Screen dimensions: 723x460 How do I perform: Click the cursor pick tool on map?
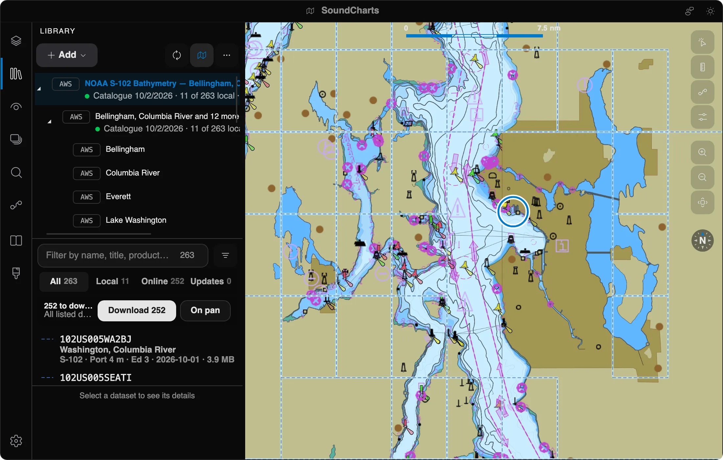click(703, 42)
